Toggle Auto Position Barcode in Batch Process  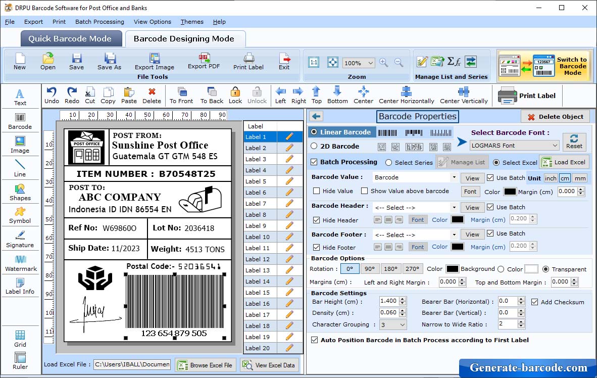point(315,340)
